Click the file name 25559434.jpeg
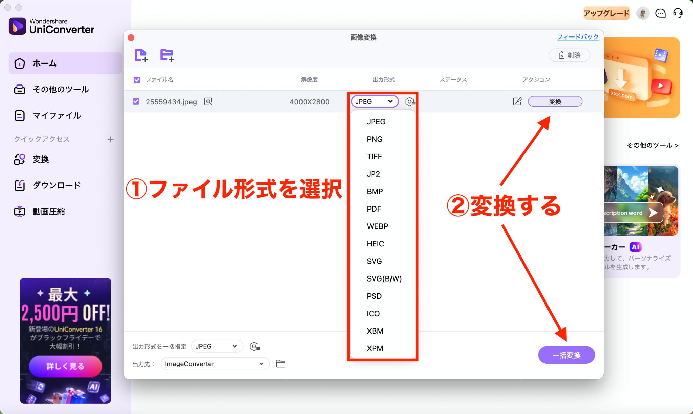 [x=171, y=102]
